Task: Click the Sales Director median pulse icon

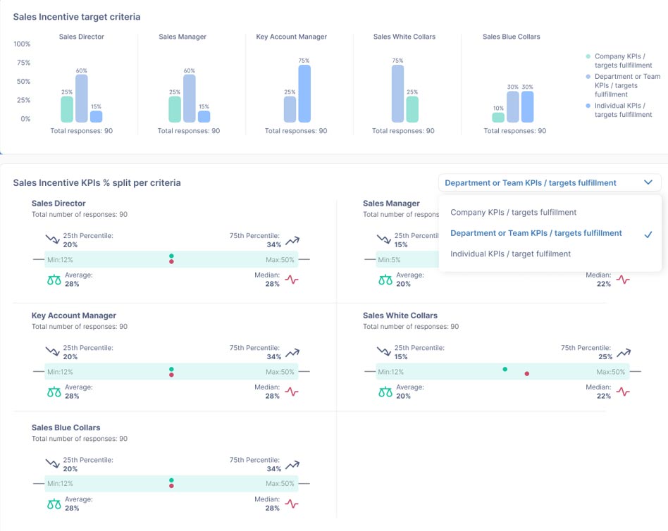Action: pos(292,280)
